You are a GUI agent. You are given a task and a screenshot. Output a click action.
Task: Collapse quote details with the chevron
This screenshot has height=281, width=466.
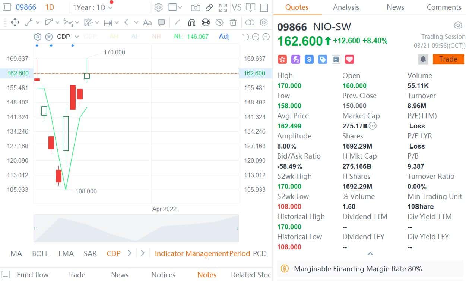370,254
